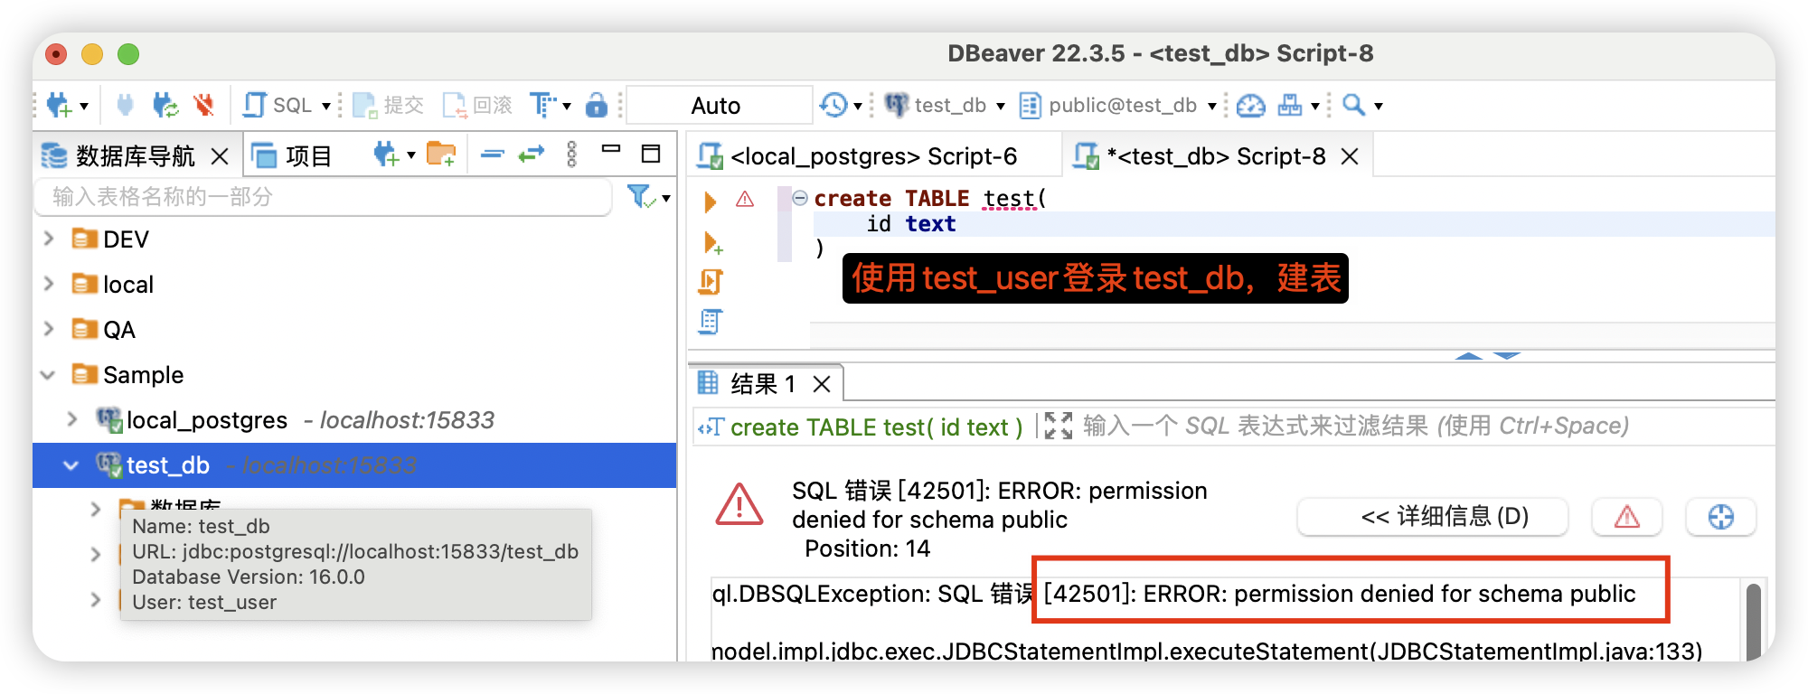
Task: Toggle the read-only lock icon
Action: point(596,106)
